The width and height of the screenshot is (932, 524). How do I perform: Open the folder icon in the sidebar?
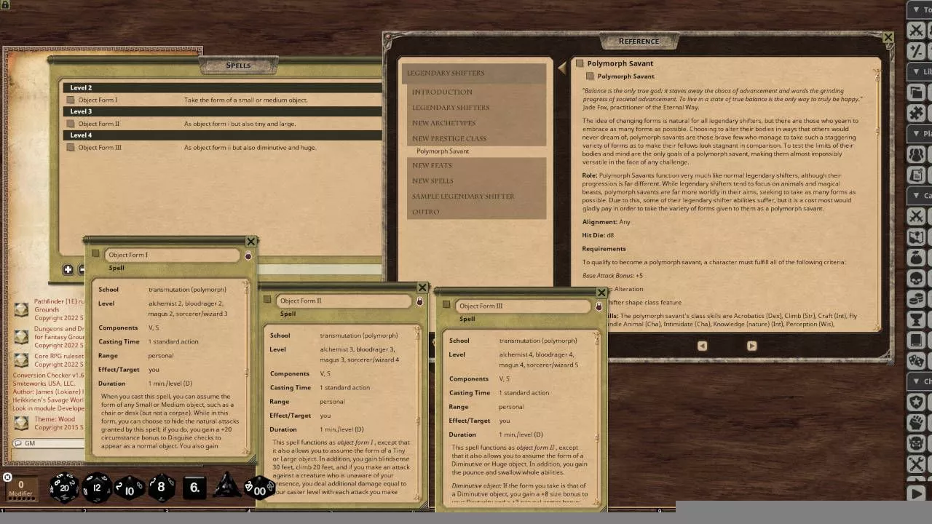[x=917, y=92]
